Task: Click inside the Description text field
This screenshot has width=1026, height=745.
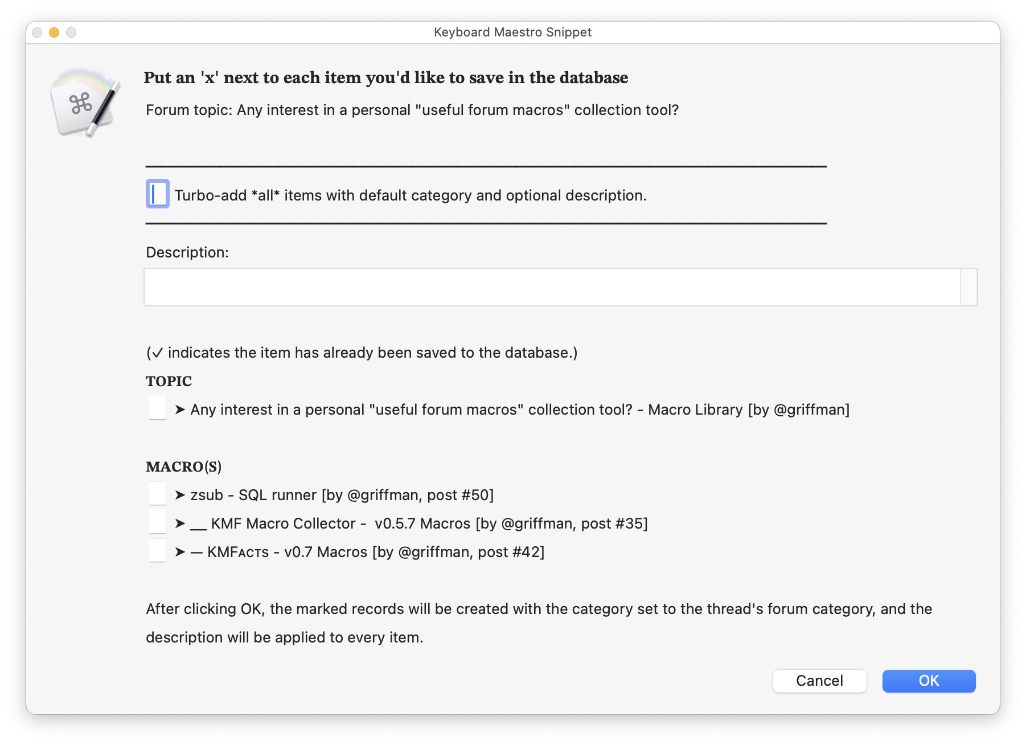Action: [551, 287]
